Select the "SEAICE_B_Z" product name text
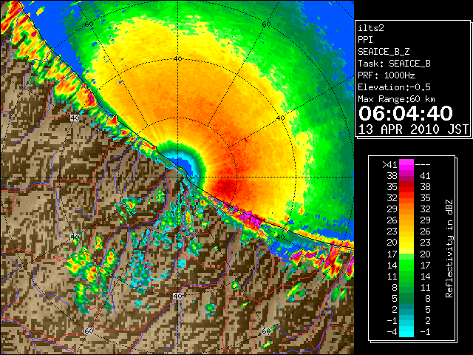Screen dimensions: 473x355 tap(384, 52)
